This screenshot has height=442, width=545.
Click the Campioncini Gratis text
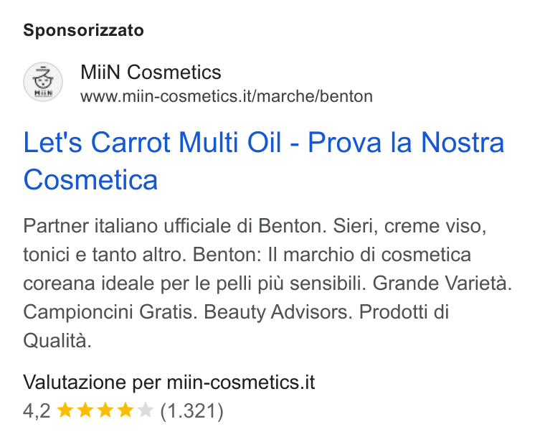110,312
